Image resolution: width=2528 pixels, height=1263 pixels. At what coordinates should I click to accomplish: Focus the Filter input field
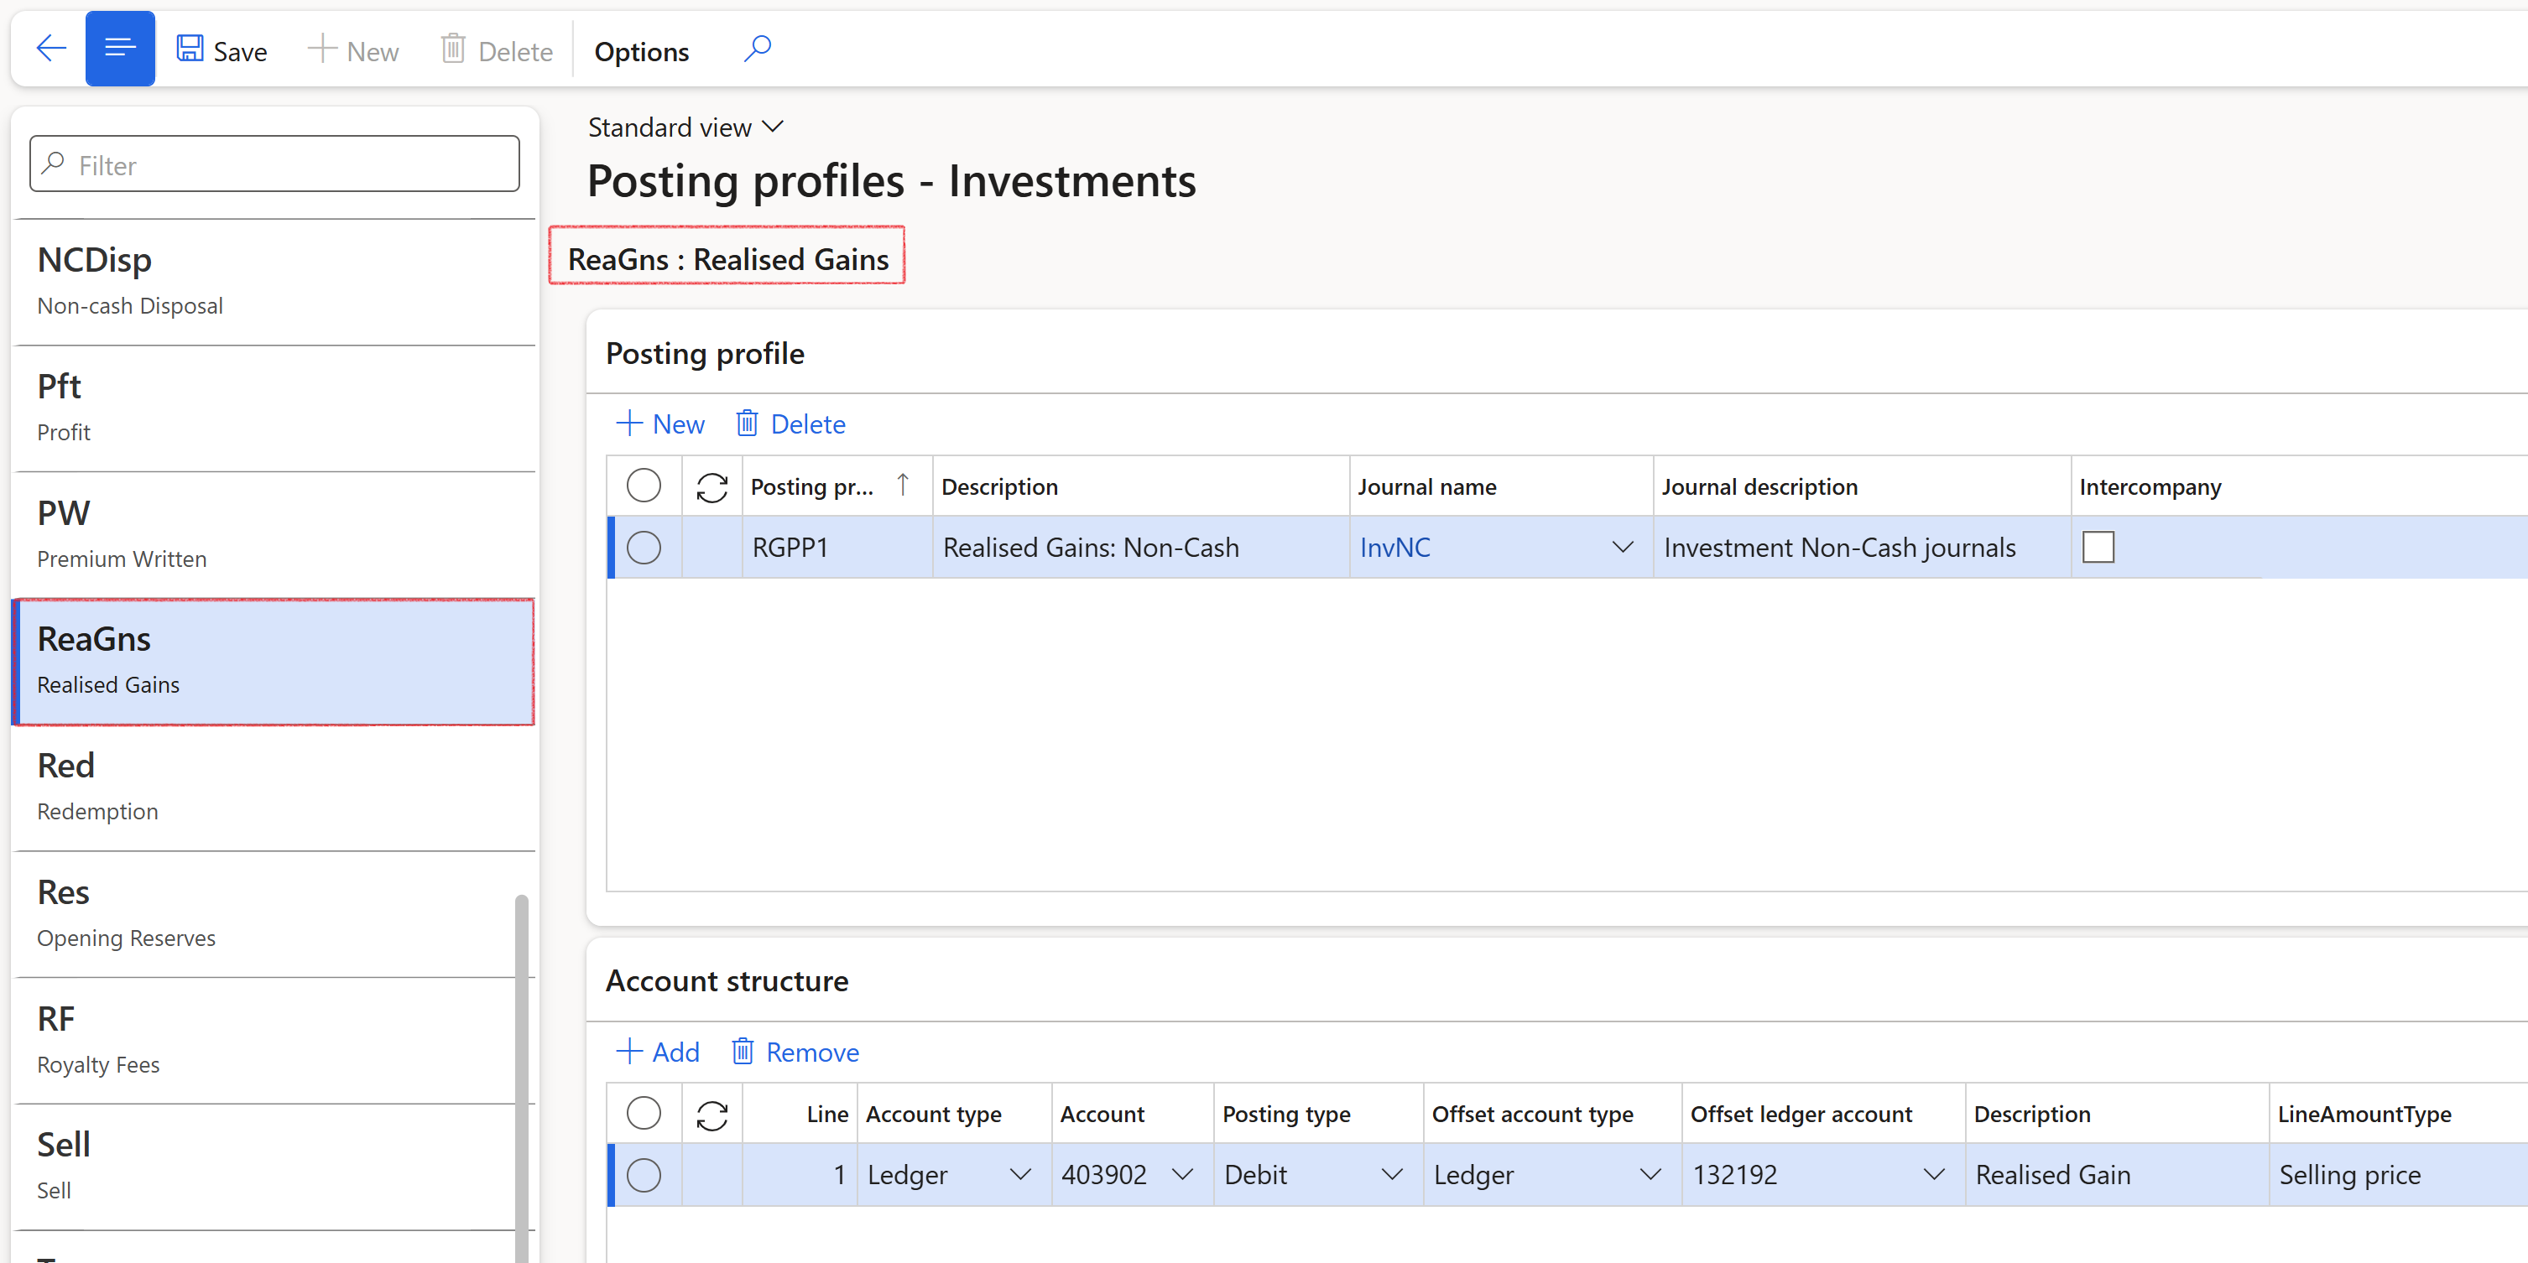[275, 164]
